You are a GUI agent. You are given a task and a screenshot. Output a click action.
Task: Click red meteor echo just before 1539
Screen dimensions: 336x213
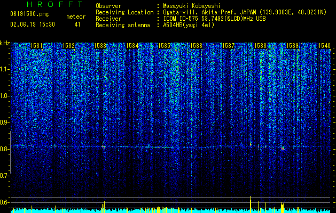point(283,148)
